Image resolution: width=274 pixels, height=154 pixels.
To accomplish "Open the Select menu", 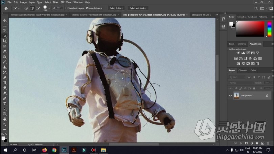I will click(x=48, y=2).
